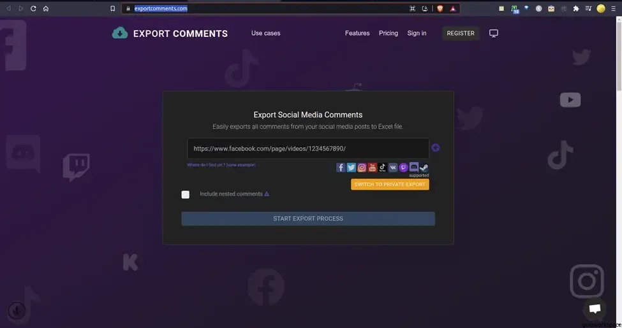Go to the Pricing page
The height and width of the screenshot is (328, 622).
pyautogui.click(x=389, y=33)
